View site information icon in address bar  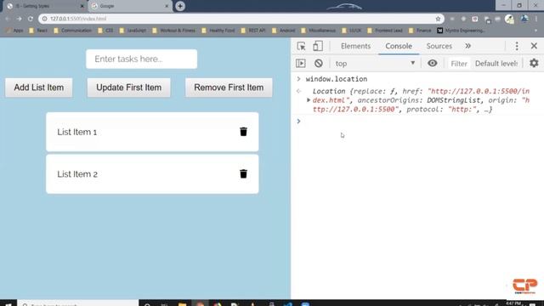(45, 19)
